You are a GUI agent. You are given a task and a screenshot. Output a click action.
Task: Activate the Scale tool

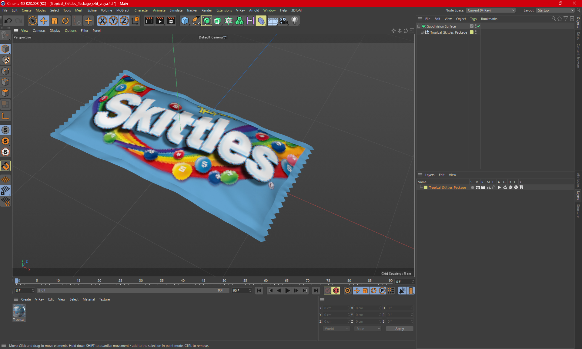pos(55,21)
